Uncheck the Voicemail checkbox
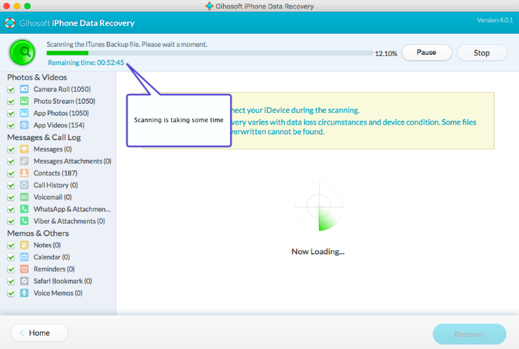The image size is (519, 349). click(11, 197)
